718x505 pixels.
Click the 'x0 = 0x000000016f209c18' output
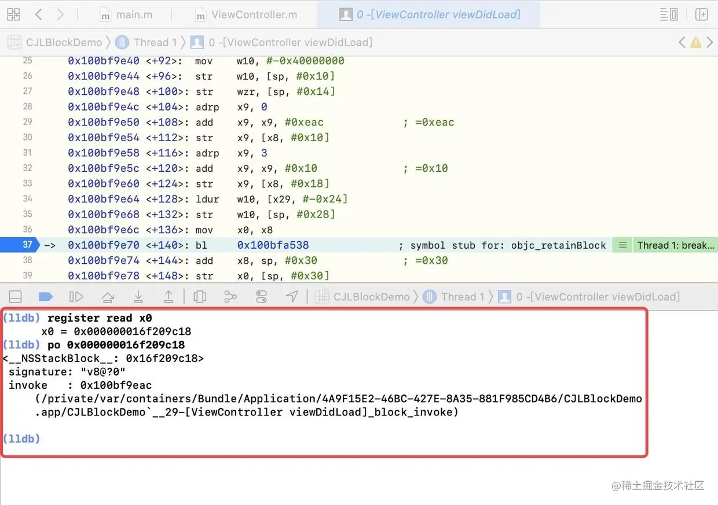(x=116, y=331)
